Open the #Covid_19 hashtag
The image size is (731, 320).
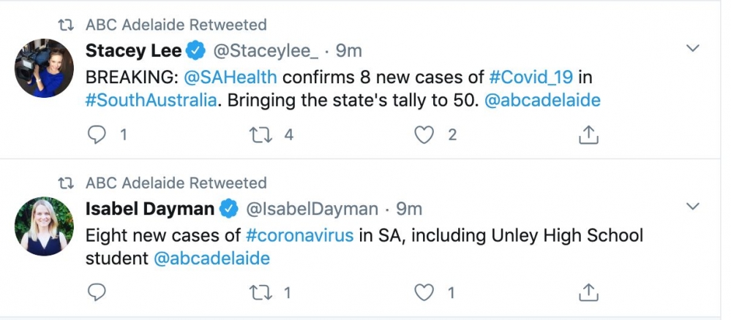click(x=531, y=76)
